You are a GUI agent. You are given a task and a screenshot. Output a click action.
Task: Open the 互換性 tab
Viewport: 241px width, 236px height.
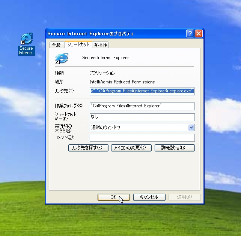100,45
